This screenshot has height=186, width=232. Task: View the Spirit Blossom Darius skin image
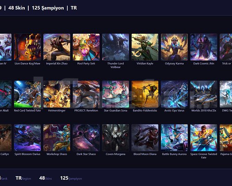pyautogui.click(x=27, y=138)
